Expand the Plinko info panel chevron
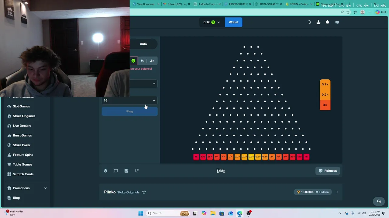 [337, 192]
